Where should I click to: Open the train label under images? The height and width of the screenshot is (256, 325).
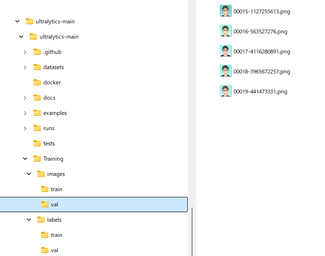[57, 189]
